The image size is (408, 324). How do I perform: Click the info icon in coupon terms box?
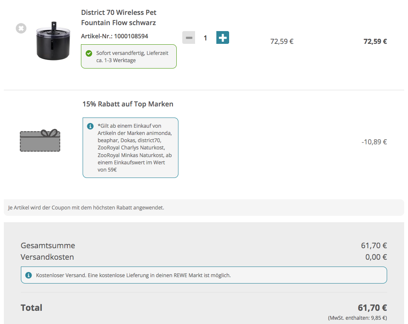point(90,126)
